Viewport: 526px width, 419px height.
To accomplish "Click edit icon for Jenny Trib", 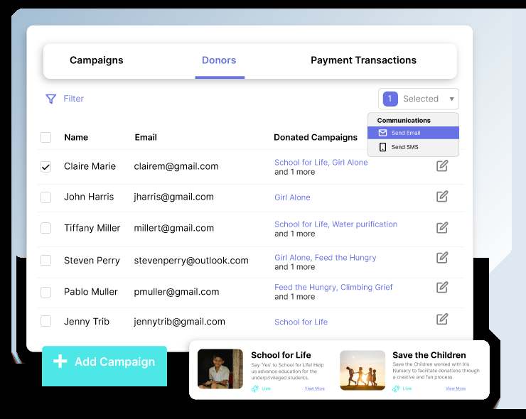I will click(442, 320).
